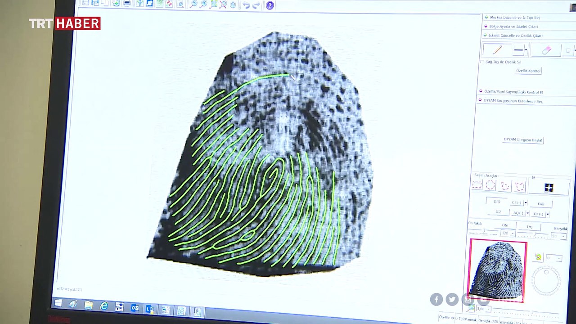Click the save disk icon in toolbar
This screenshot has width=576, height=324.
(85, 2)
